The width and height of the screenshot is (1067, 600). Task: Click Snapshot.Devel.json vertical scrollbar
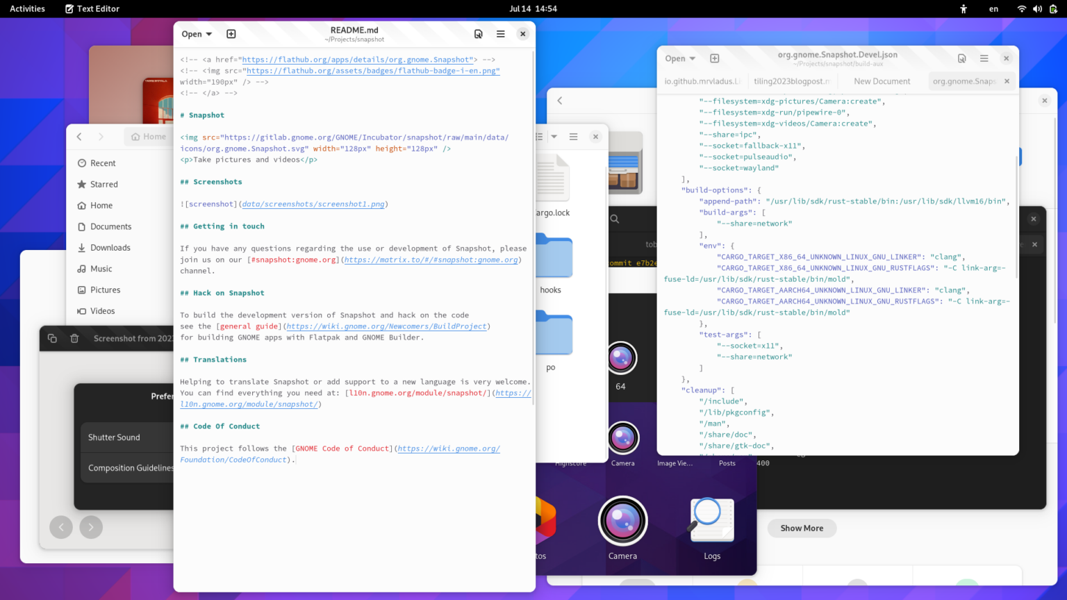click(x=1016, y=215)
